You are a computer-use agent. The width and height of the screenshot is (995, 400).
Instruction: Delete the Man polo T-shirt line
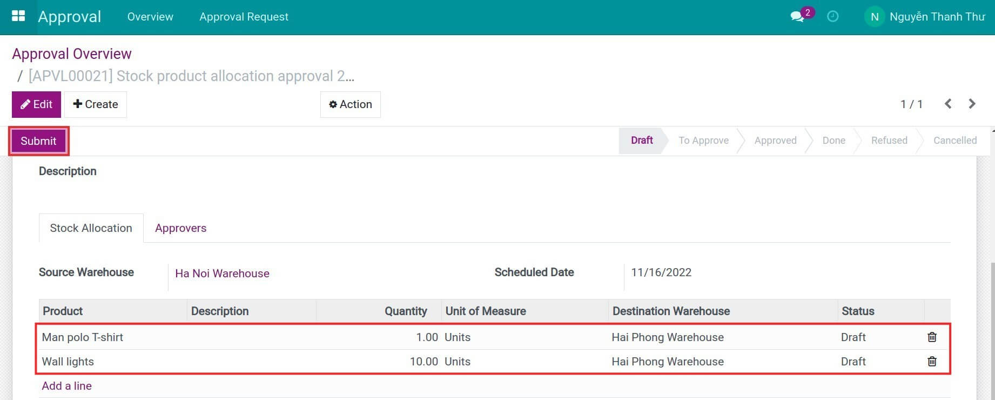[932, 337]
